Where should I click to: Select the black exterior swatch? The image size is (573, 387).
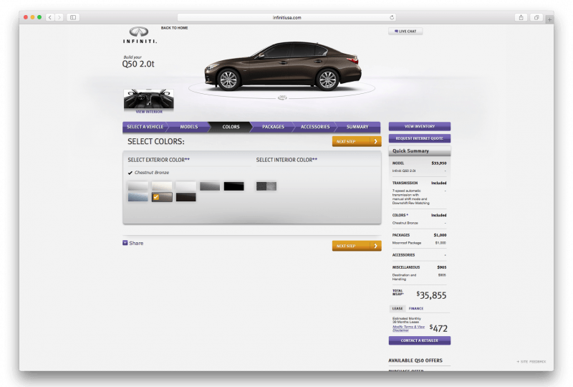[x=234, y=186]
